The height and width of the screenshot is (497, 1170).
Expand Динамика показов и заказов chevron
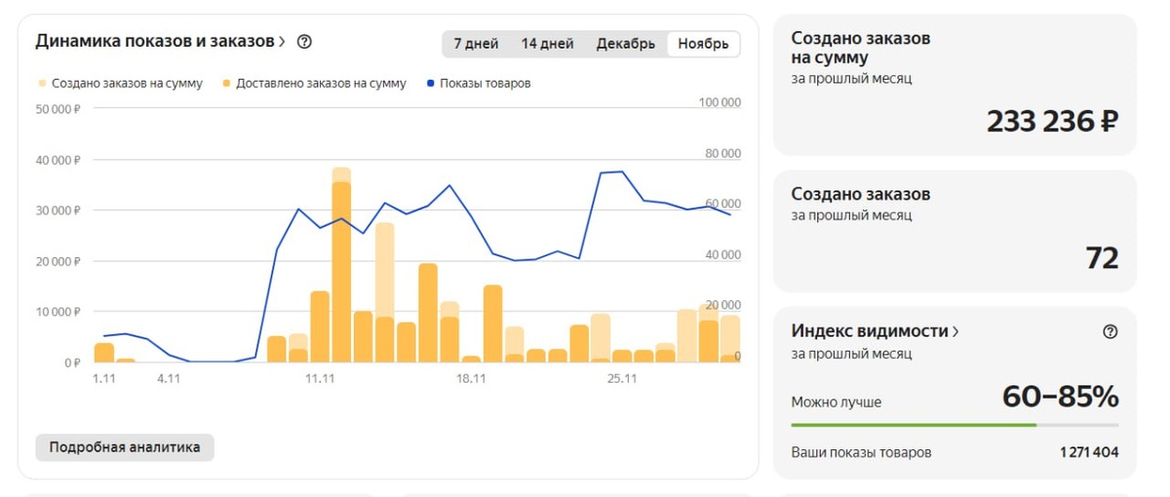[282, 42]
